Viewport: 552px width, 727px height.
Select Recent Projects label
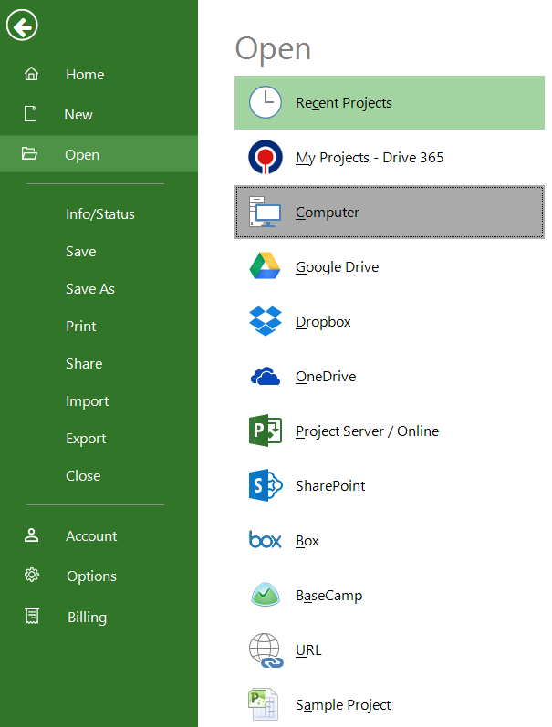click(344, 103)
